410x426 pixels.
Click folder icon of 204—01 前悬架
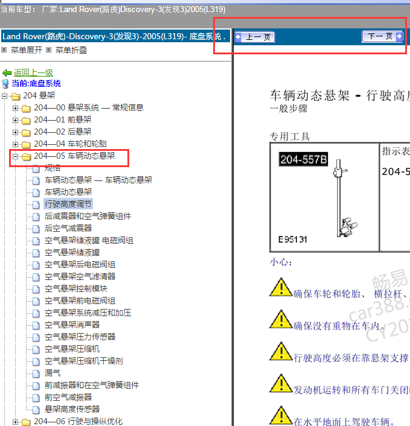pyautogui.click(x=26, y=120)
